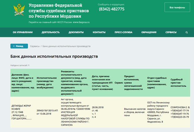Image resolution: width=194 pixels, height=132 pixels.
Task: Open the ДОКУМЕНТЫ menu
Action: 76,32
